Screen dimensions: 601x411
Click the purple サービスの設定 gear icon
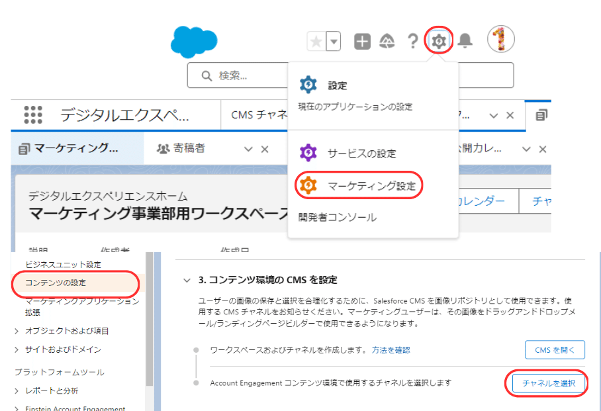pos(308,153)
